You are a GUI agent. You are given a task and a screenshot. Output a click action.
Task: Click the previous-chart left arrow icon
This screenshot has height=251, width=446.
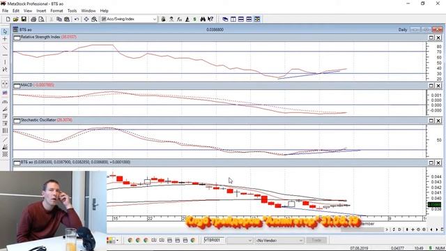pyautogui.click(x=431, y=229)
